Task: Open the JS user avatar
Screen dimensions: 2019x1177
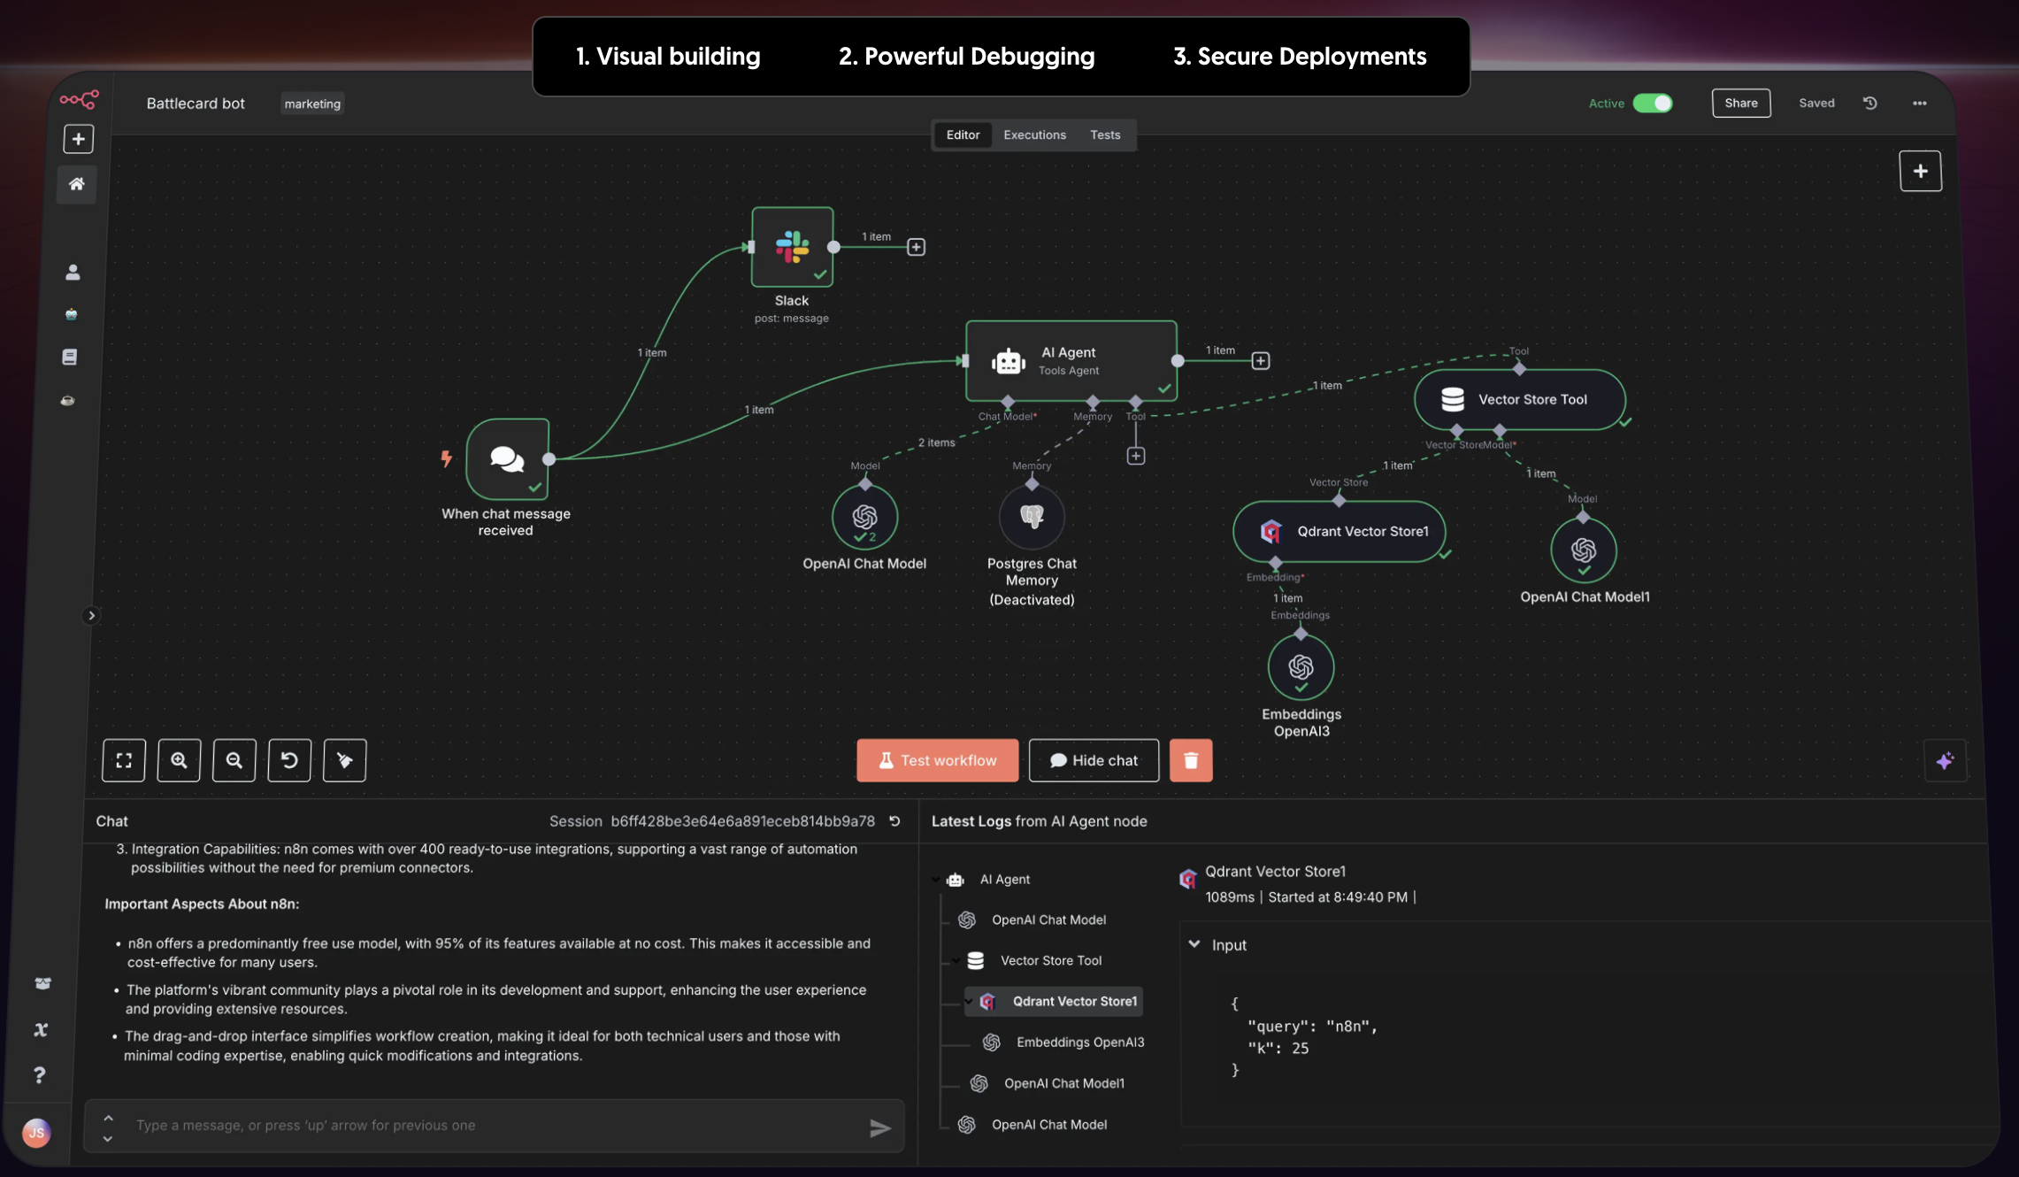Action: [36, 1133]
